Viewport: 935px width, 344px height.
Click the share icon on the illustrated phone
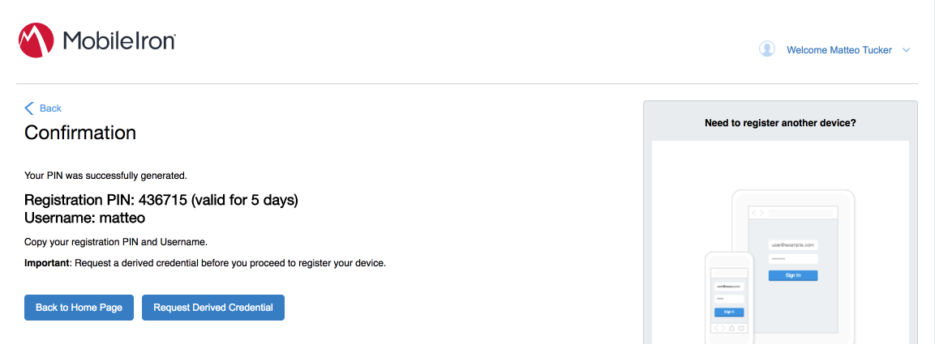731,328
